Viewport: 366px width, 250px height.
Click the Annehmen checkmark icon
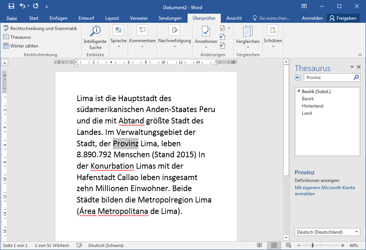click(x=206, y=32)
